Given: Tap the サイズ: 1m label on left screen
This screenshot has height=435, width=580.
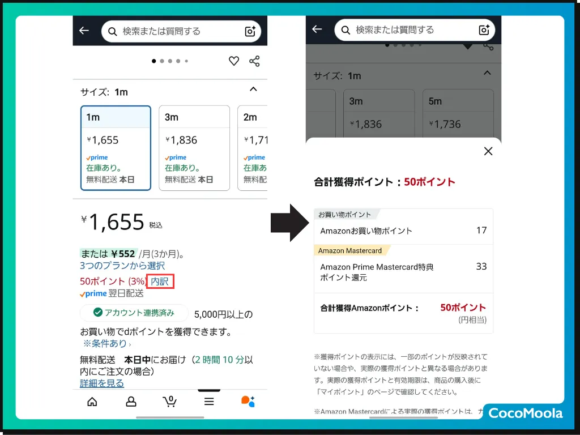Looking at the screenshot, I should tap(104, 92).
